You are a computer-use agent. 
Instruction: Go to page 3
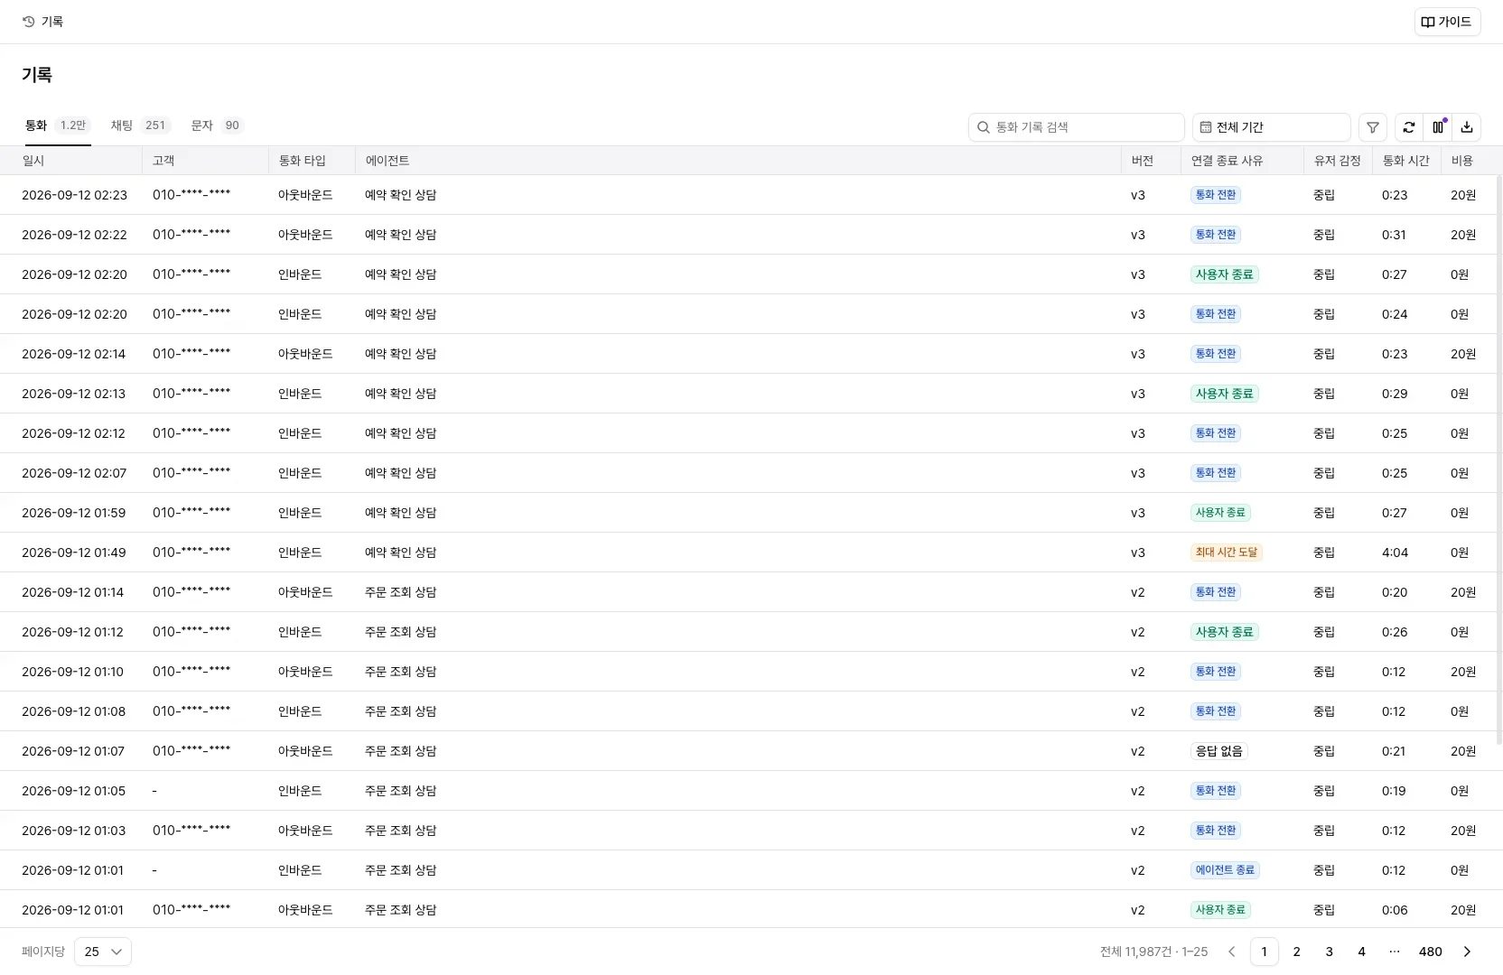1330,952
